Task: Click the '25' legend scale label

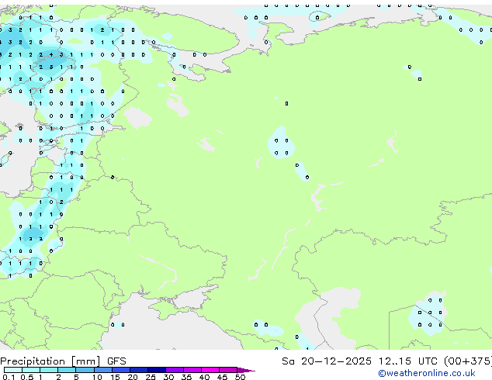Action: [151, 377]
